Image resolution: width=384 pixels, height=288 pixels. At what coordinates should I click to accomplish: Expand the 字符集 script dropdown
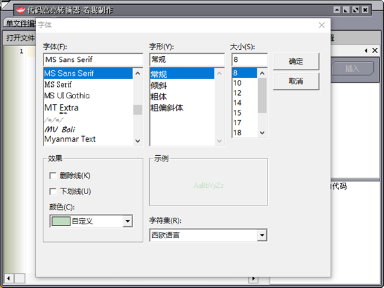pos(261,235)
